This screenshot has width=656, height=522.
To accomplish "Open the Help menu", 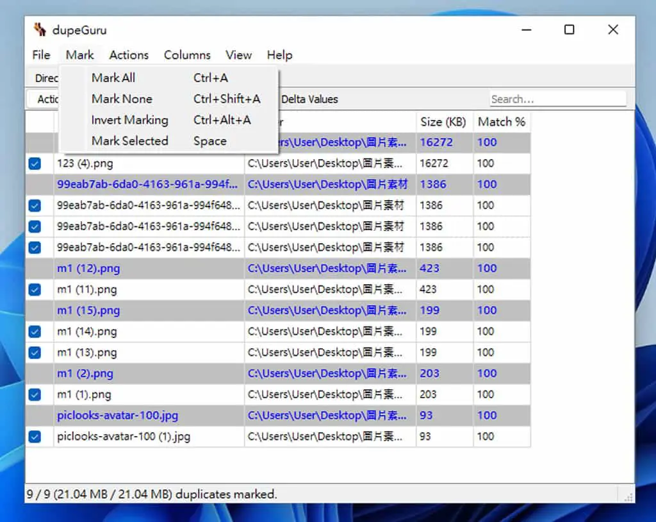I will [x=279, y=55].
